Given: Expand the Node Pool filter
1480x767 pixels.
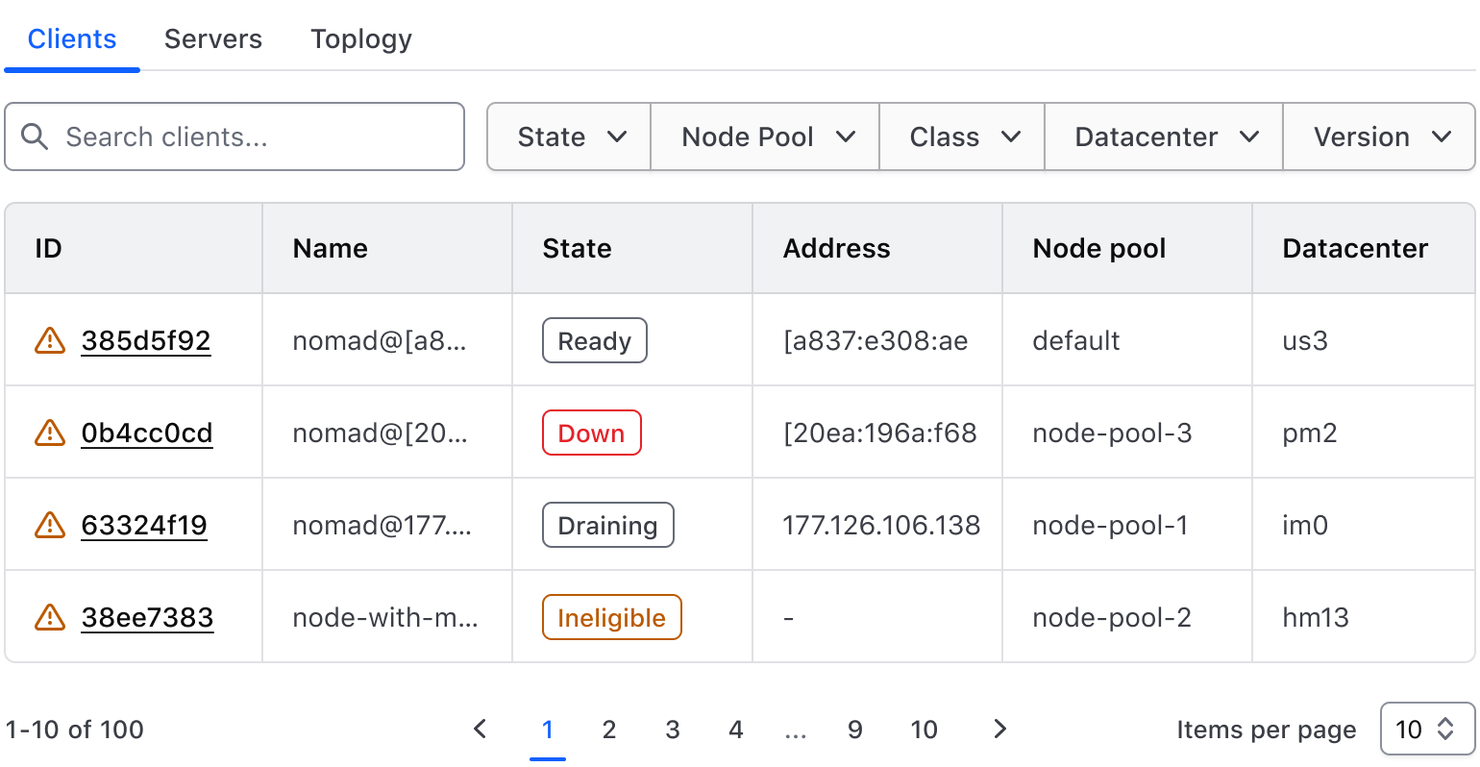Looking at the screenshot, I should [766, 136].
